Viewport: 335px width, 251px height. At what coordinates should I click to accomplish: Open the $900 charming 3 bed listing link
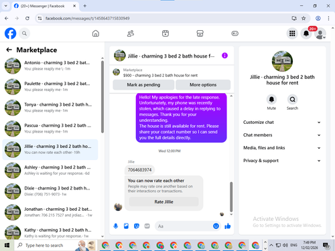click(160, 76)
